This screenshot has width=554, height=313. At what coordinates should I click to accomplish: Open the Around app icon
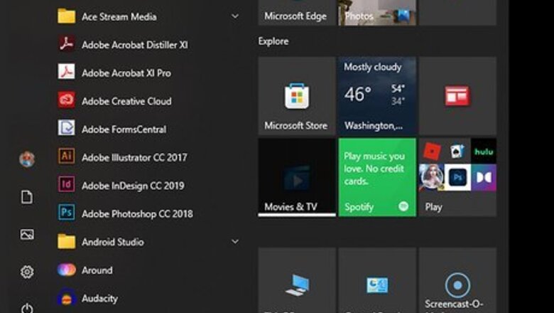pyautogui.click(x=67, y=270)
